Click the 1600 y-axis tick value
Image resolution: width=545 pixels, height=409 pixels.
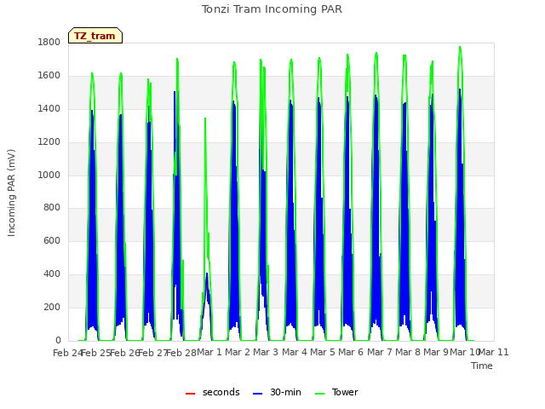click(49, 76)
